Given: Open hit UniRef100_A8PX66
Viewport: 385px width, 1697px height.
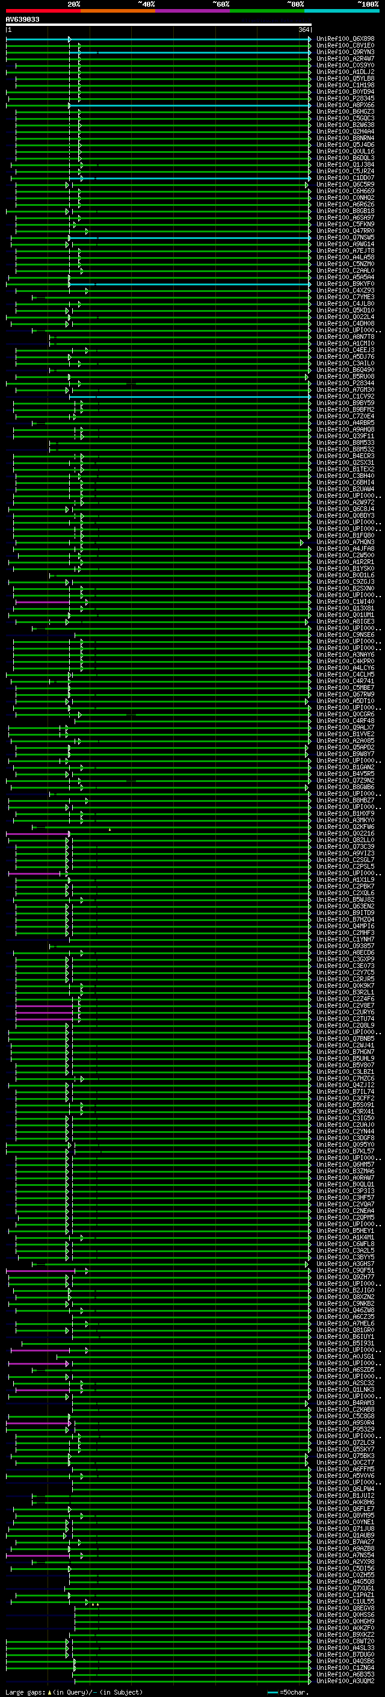Looking at the screenshot, I should click(345, 105).
